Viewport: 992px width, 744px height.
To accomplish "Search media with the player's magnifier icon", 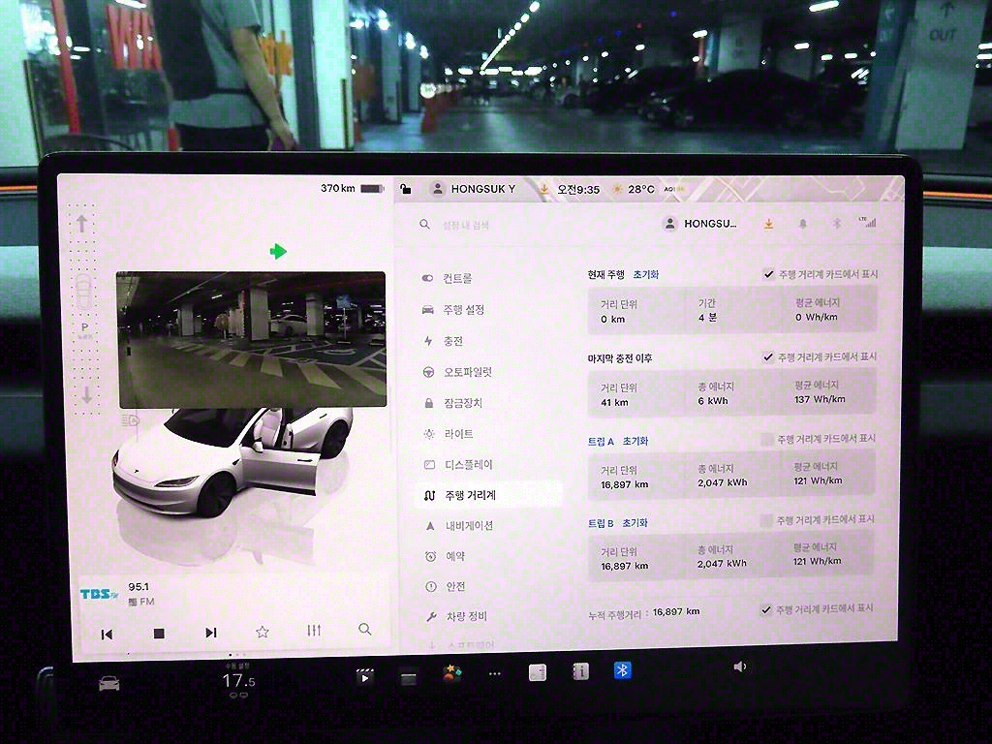I will [364, 629].
